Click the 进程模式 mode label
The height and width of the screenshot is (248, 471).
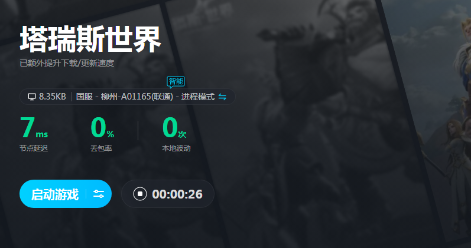[x=198, y=97]
